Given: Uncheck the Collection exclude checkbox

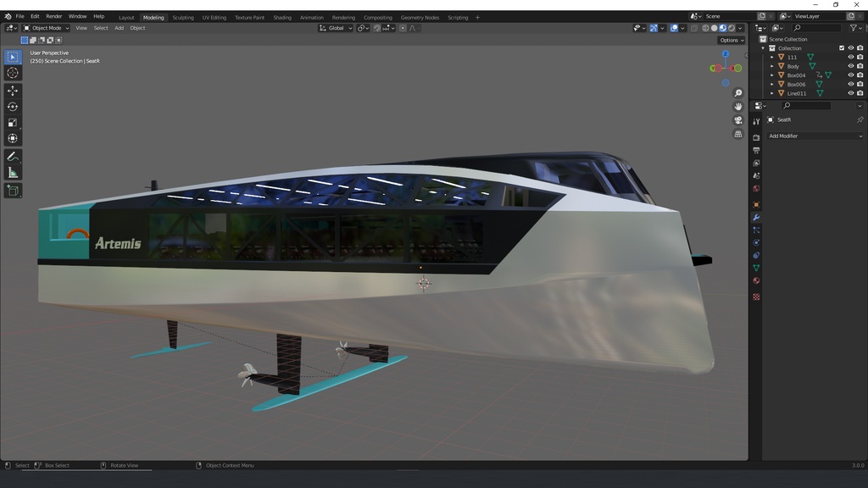Looking at the screenshot, I should pos(842,48).
